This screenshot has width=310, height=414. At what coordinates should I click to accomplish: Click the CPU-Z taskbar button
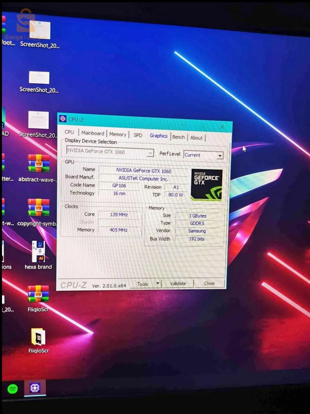pos(35,388)
